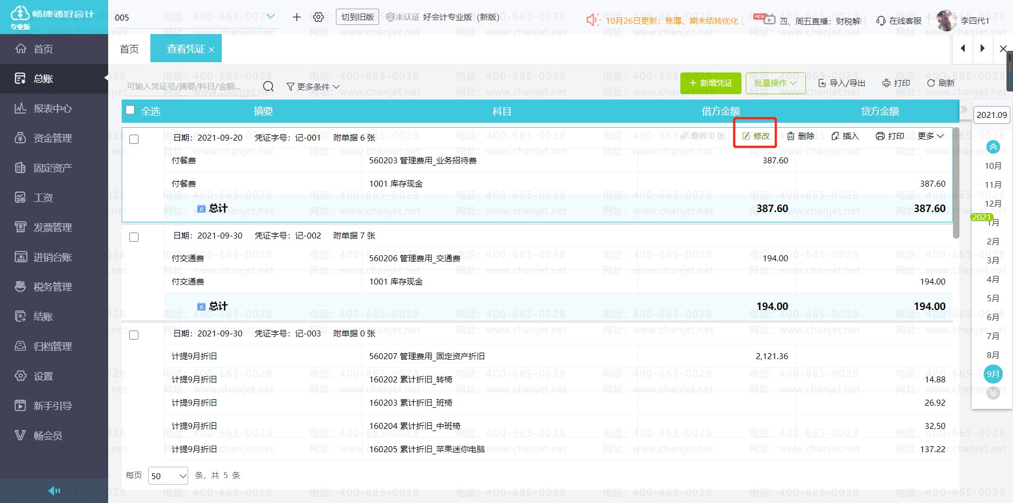Click the search magnifier icon

click(x=268, y=87)
